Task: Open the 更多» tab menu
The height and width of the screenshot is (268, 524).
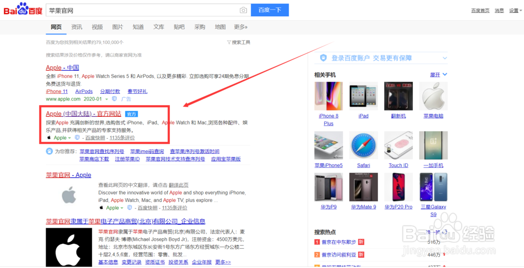Action: click(241, 27)
